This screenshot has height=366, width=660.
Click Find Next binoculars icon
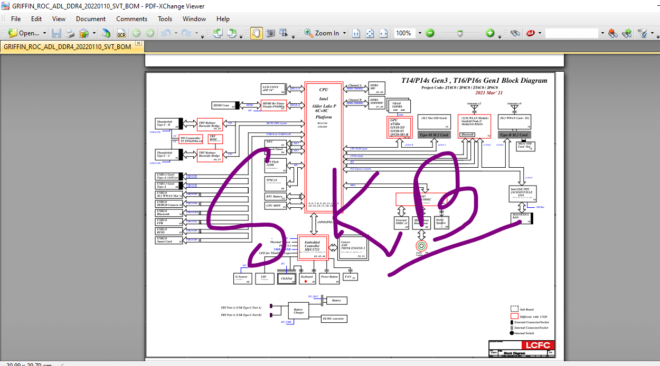click(x=627, y=33)
